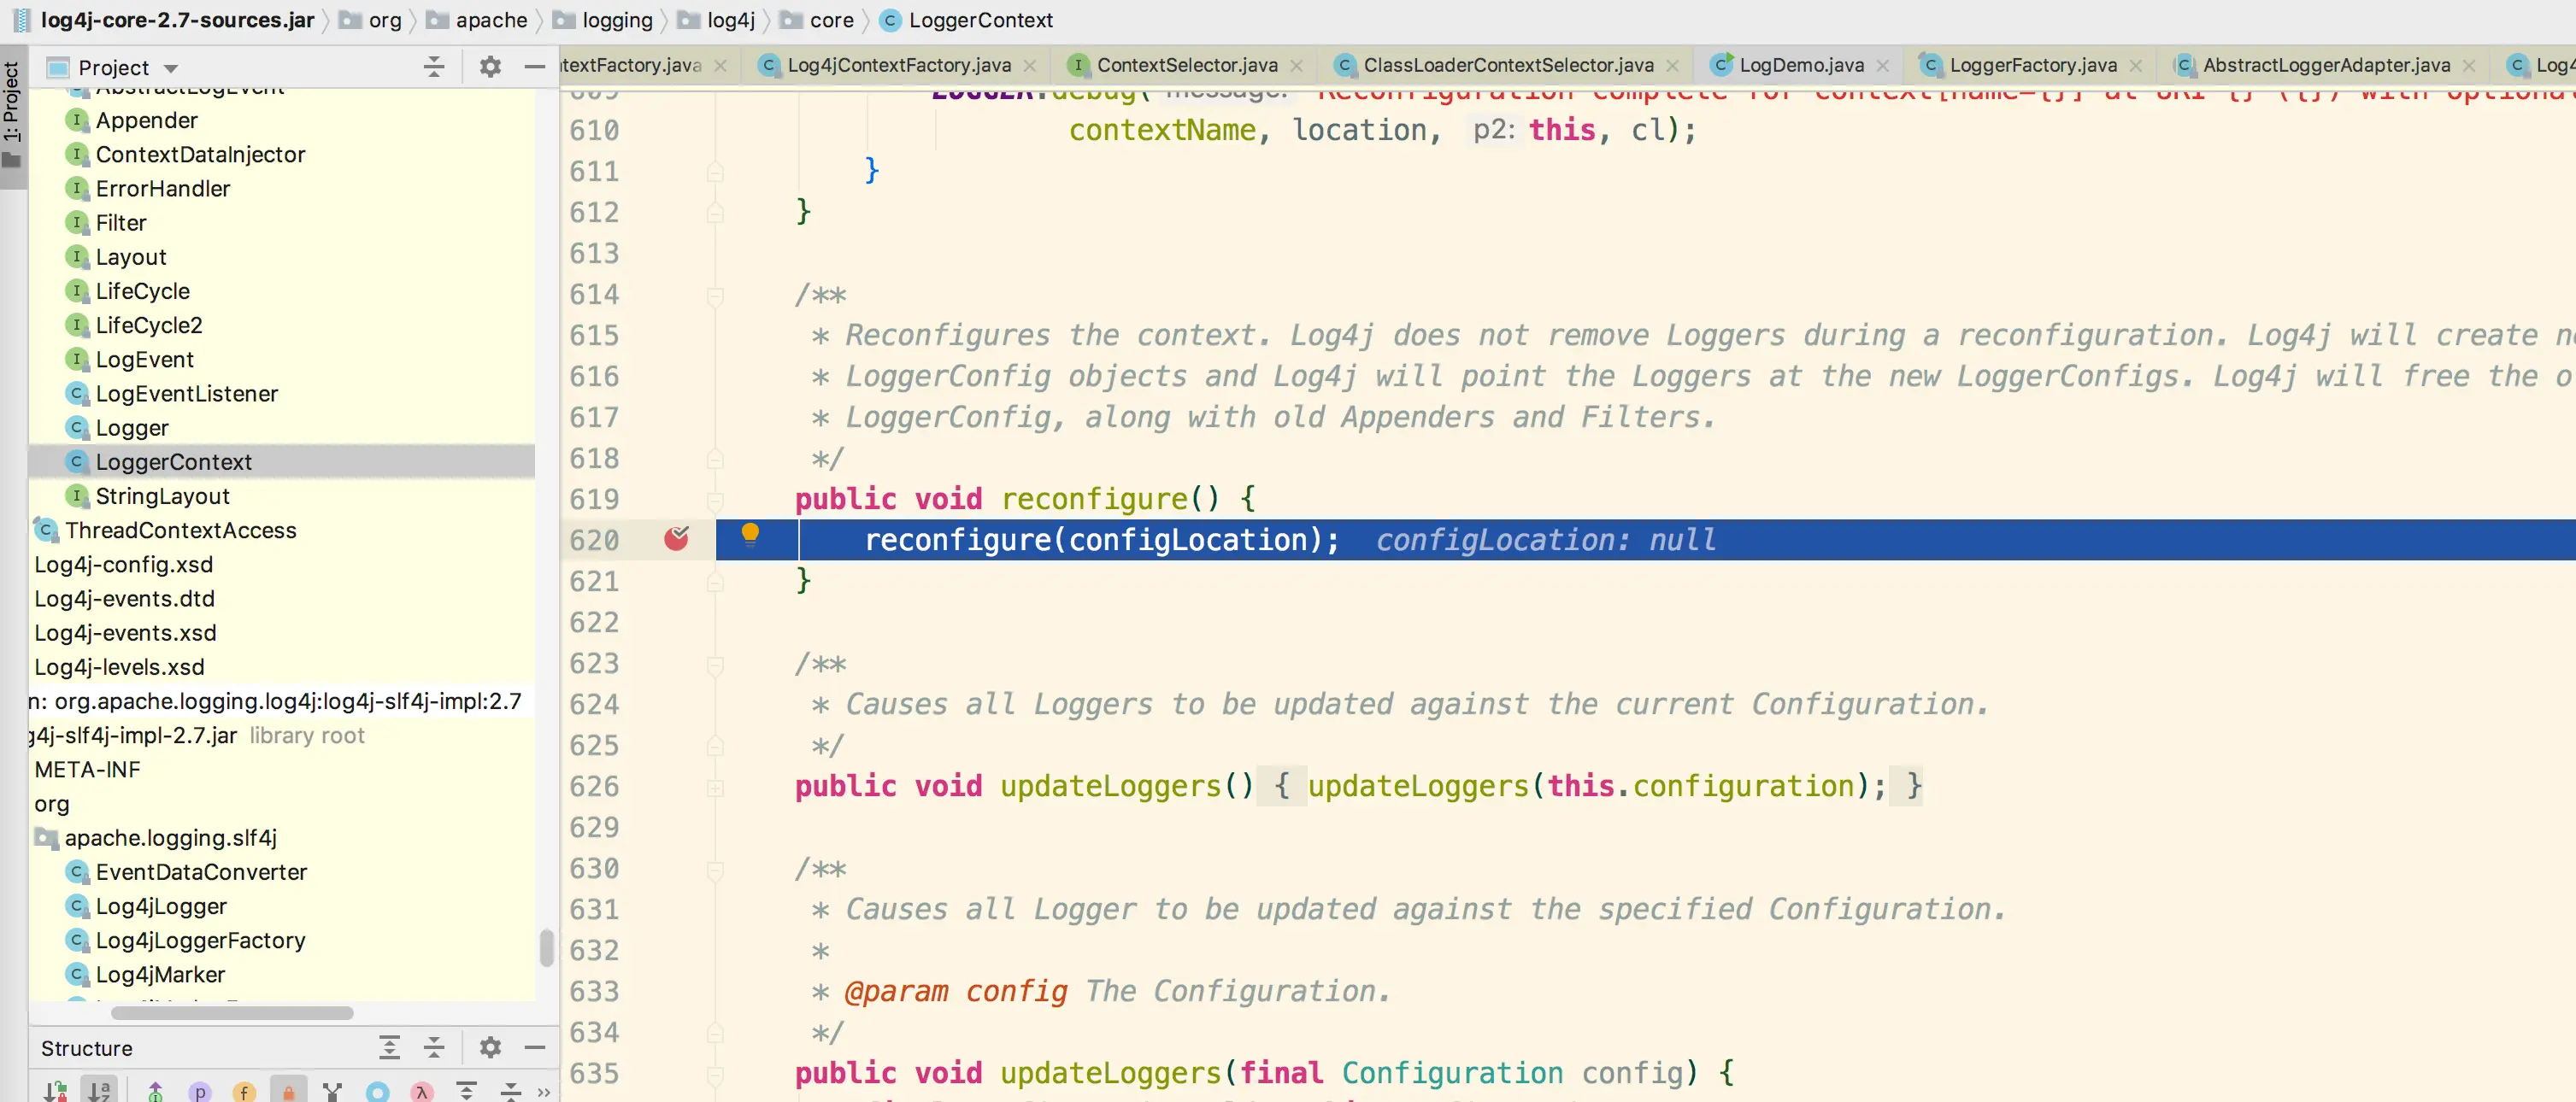Click the logging breadcrumb folder

[x=603, y=20]
